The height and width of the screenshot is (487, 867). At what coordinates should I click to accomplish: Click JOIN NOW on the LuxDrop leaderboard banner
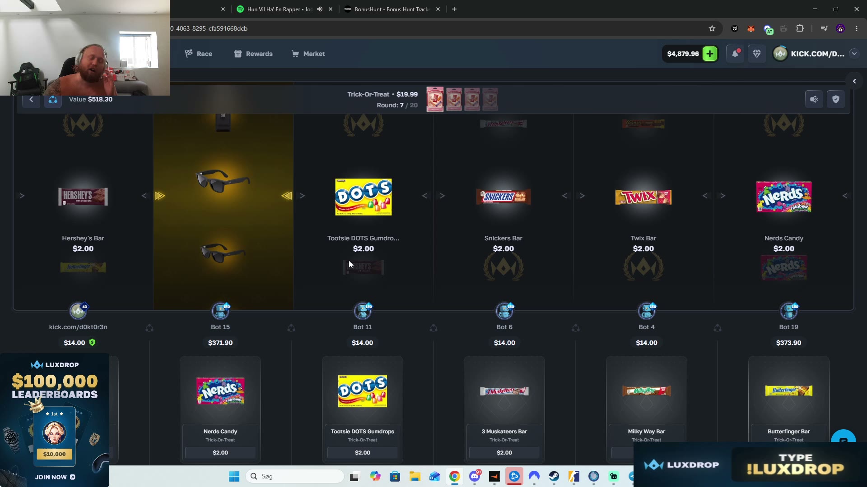[x=55, y=477]
